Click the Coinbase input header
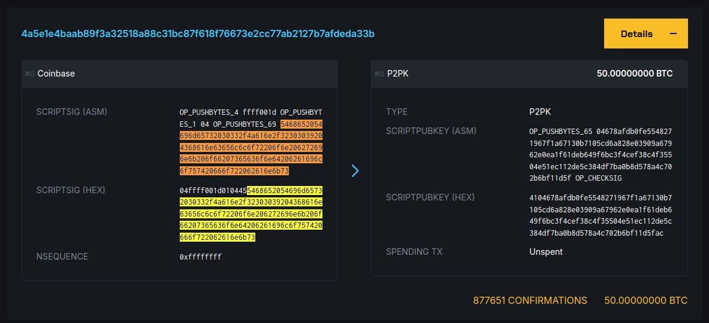709x323 pixels. (x=56, y=74)
